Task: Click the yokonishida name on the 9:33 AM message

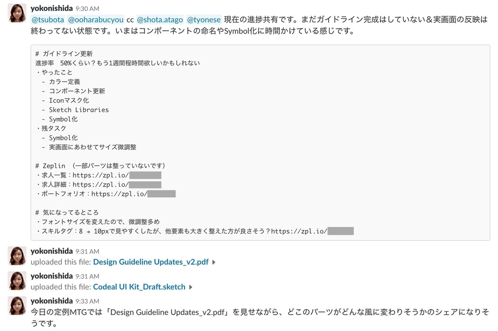Action: [x=52, y=301]
